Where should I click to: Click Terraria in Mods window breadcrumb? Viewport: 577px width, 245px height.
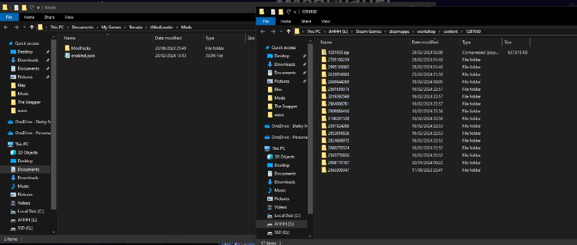tap(136, 27)
